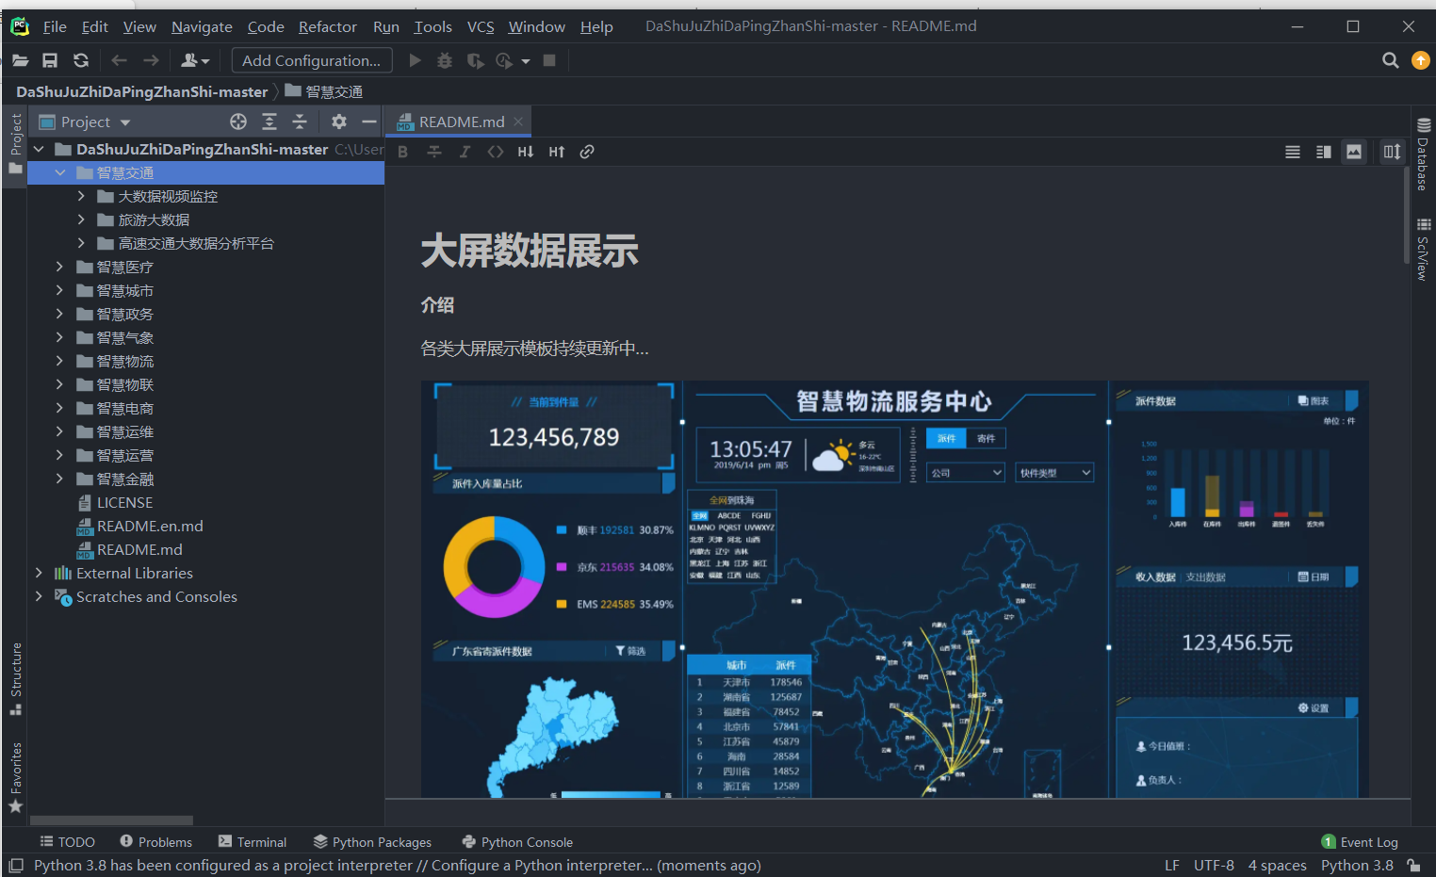Open the Problems tool window
The width and height of the screenshot is (1436, 877).
tap(155, 842)
